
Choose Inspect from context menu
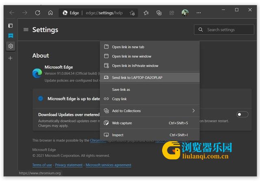(x=150, y=135)
